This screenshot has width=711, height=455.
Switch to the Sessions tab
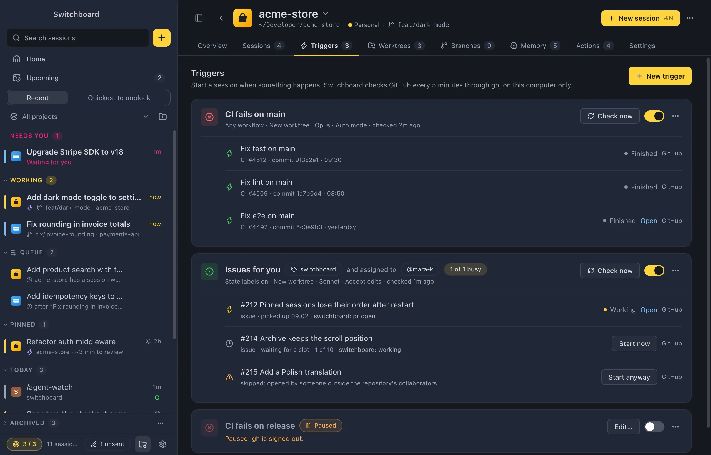point(263,46)
